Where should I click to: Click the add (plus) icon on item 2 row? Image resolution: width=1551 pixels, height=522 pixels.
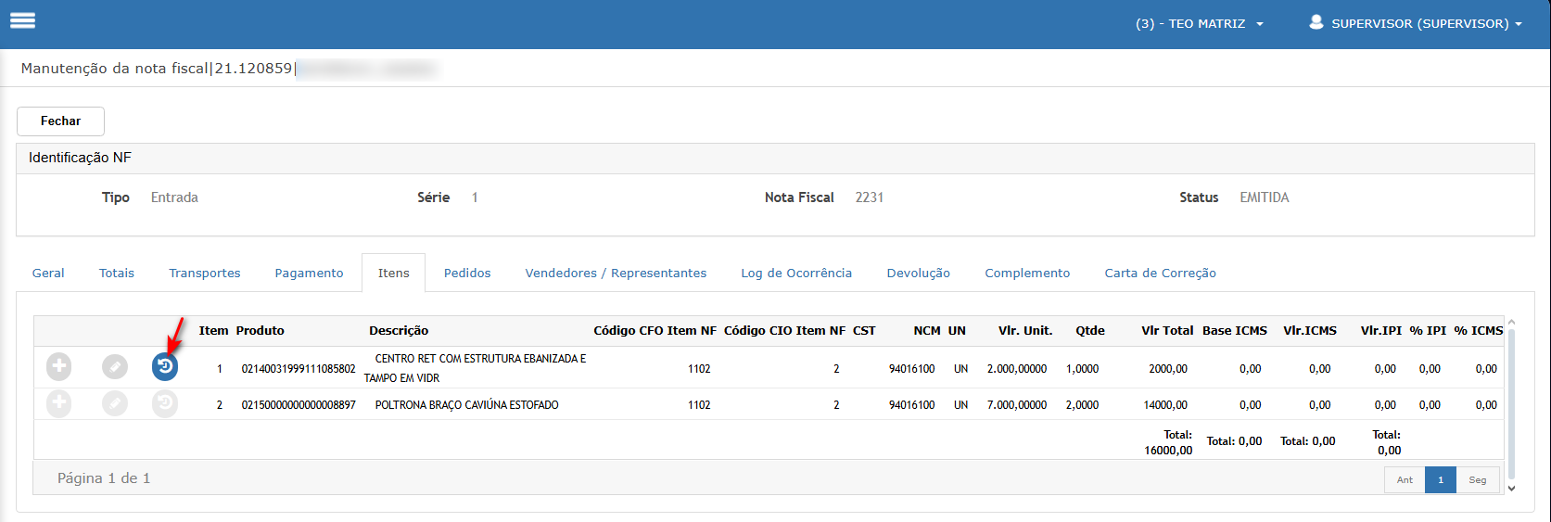click(x=58, y=403)
